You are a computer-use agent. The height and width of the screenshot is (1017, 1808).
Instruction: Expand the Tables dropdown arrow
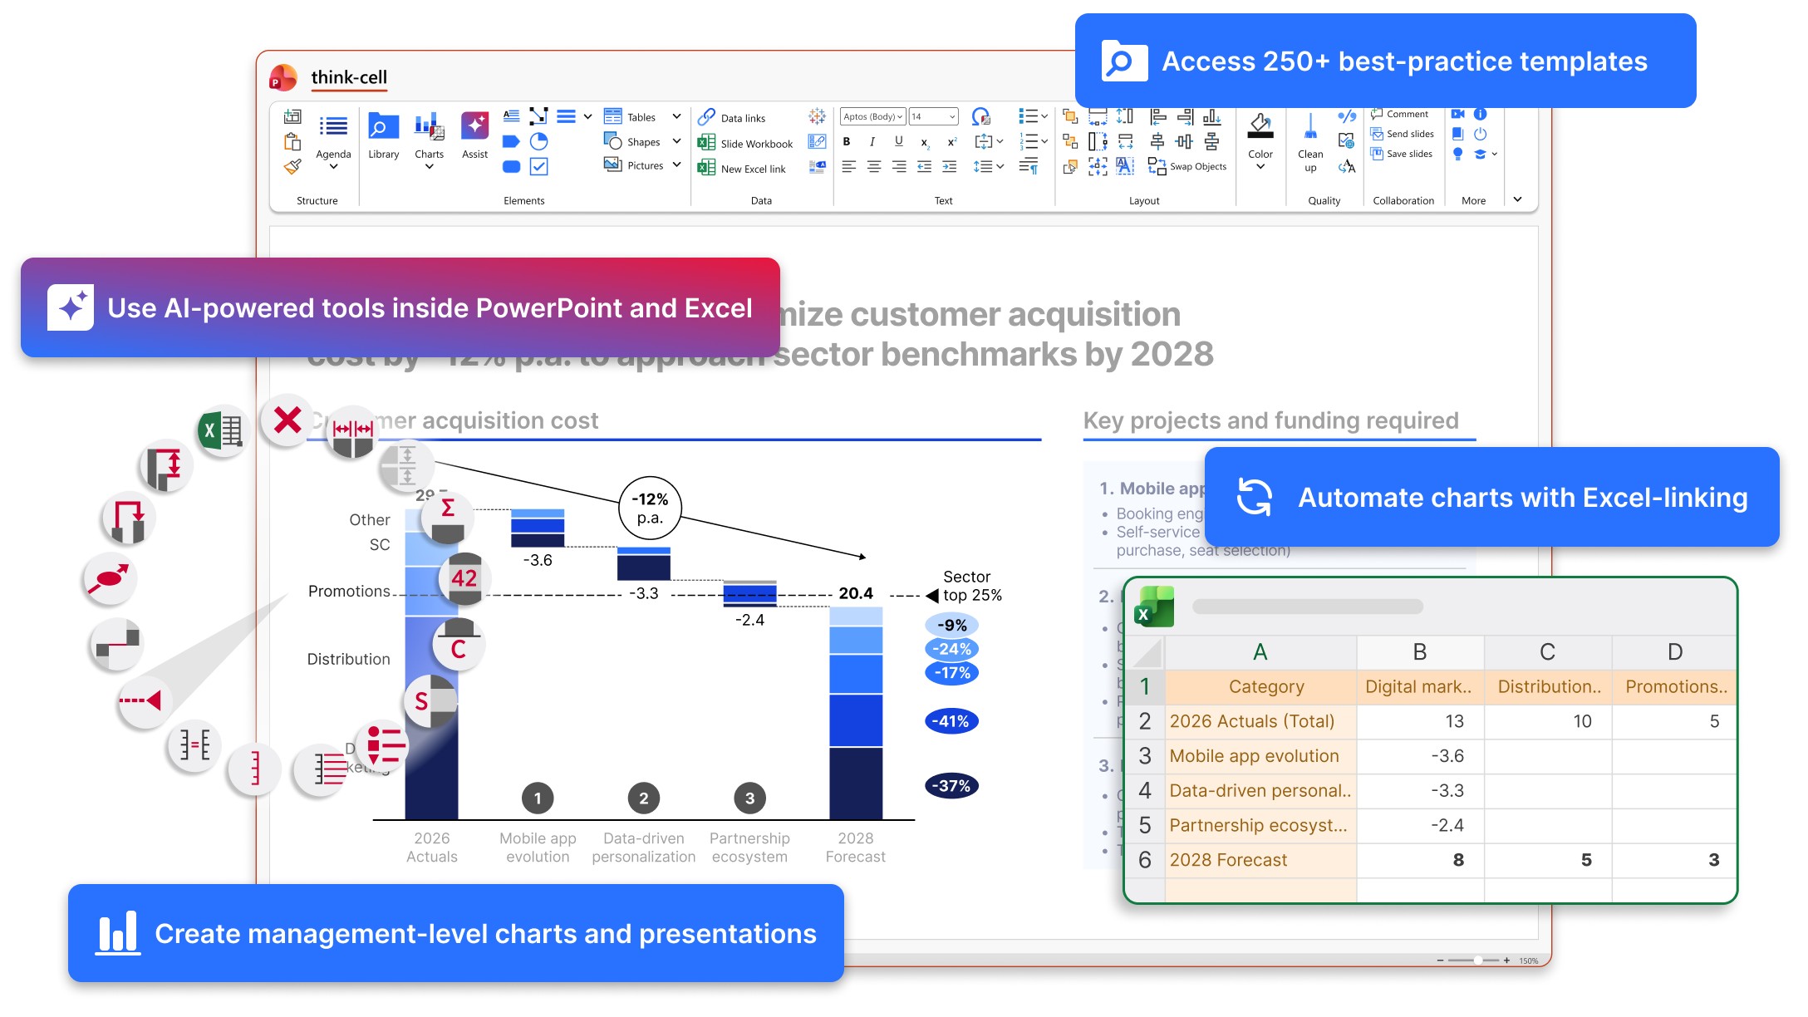[676, 117]
